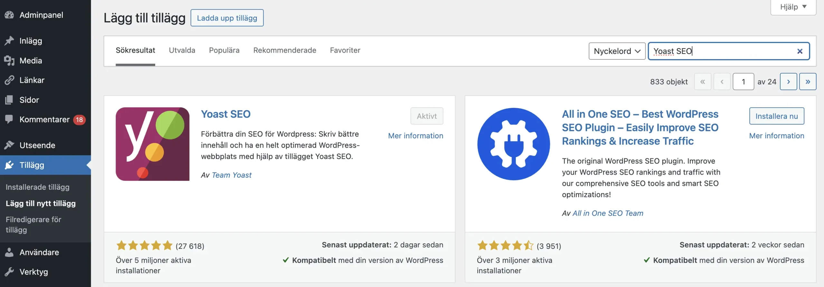
Task: Click the Länkar chain icon
Action: click(x=9, y=80)
